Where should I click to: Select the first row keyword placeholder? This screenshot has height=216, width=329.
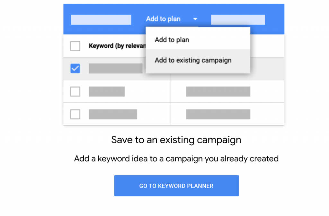tap(115, 68)
